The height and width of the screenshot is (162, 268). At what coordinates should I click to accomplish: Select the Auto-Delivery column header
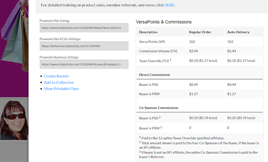tap(238, 32)
